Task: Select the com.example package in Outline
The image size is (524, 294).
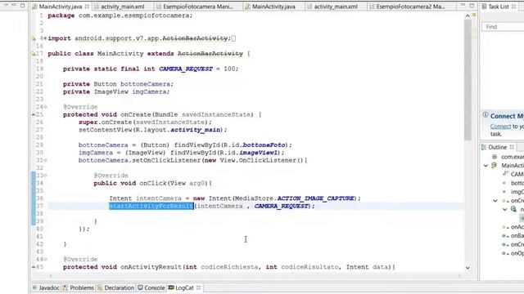Action: 513,157
